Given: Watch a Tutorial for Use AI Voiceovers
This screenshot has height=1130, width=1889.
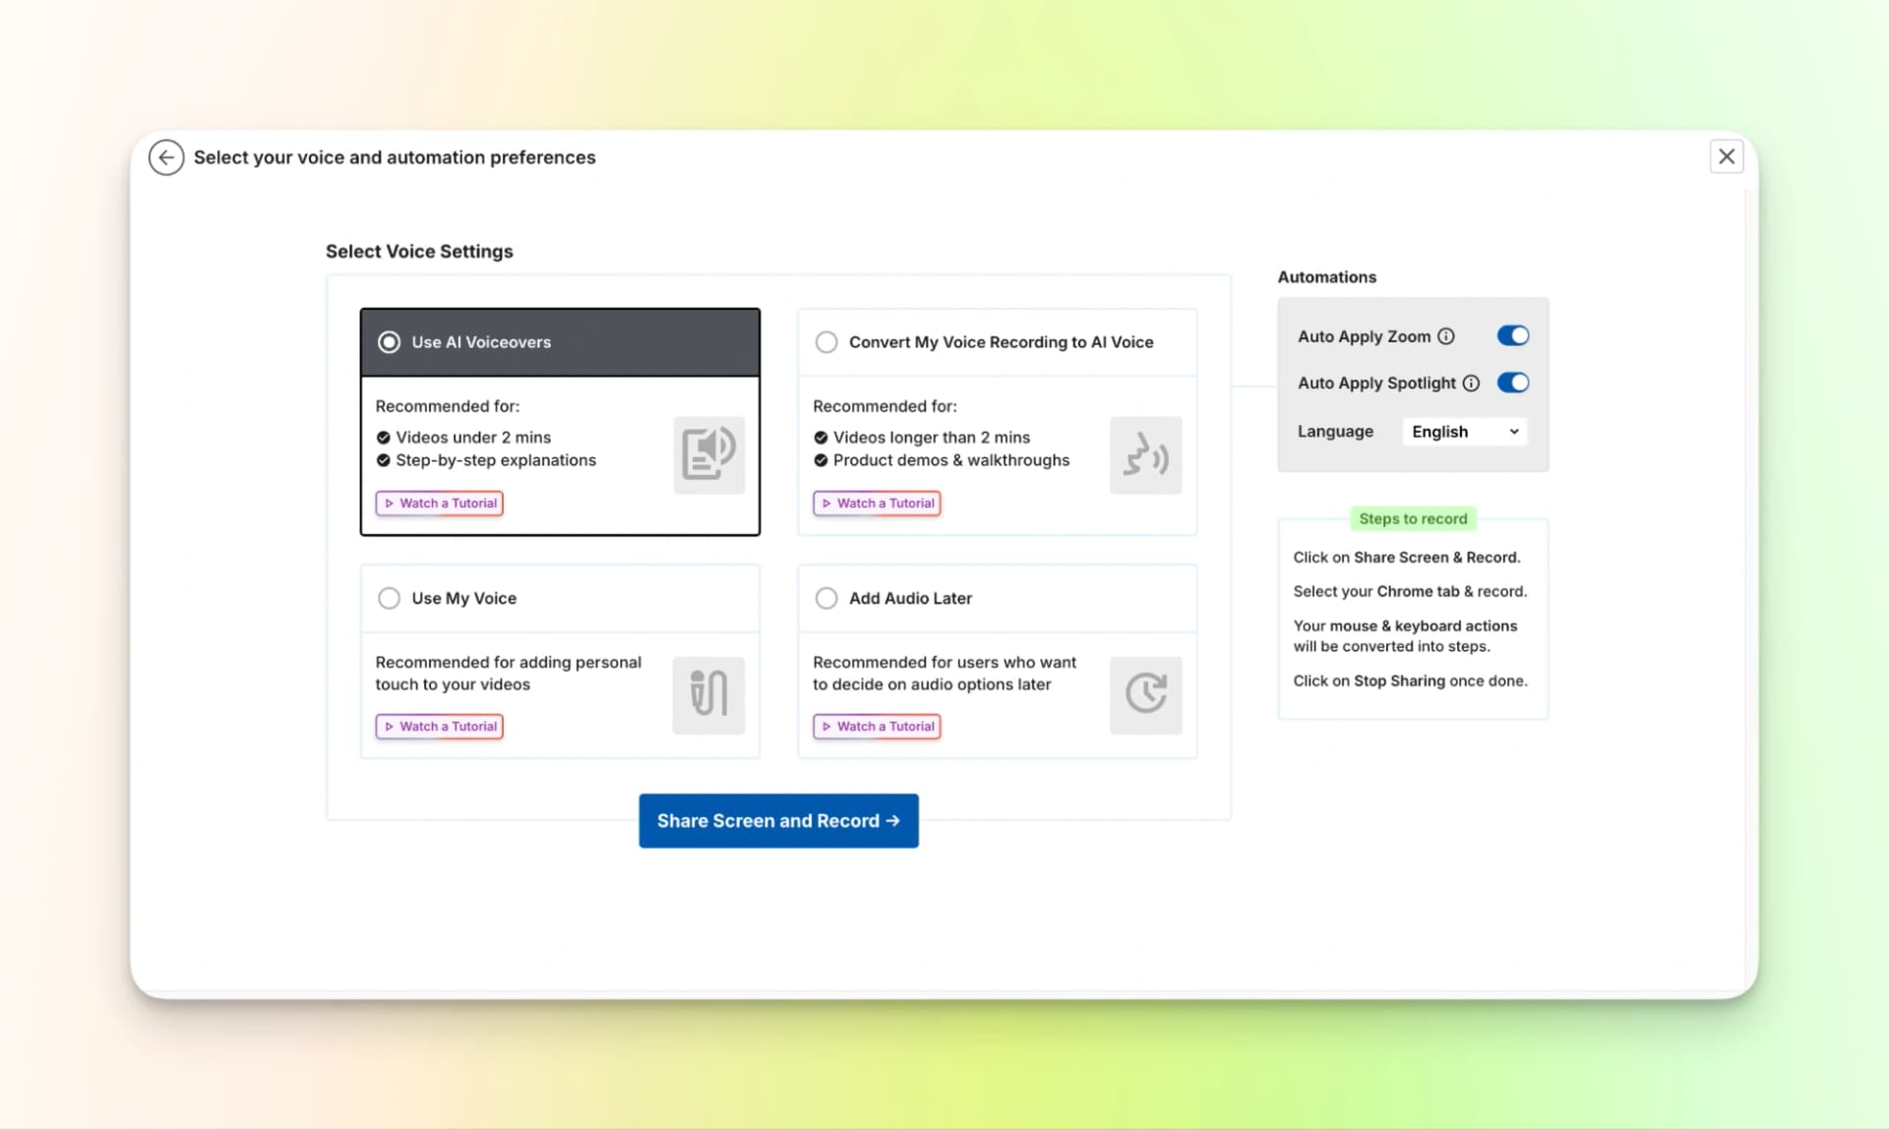Looking at the screenshot, I should coord(440,504).
